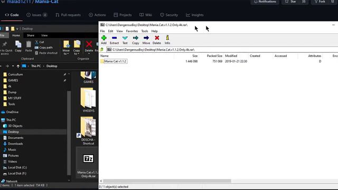Click the Up arrow in Explorer navigation
This screenshot has height=190, width=338.
[18, 66]
